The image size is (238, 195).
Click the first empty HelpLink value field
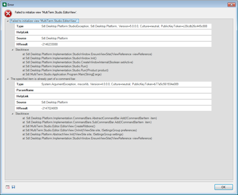click(x=126, y=32)
